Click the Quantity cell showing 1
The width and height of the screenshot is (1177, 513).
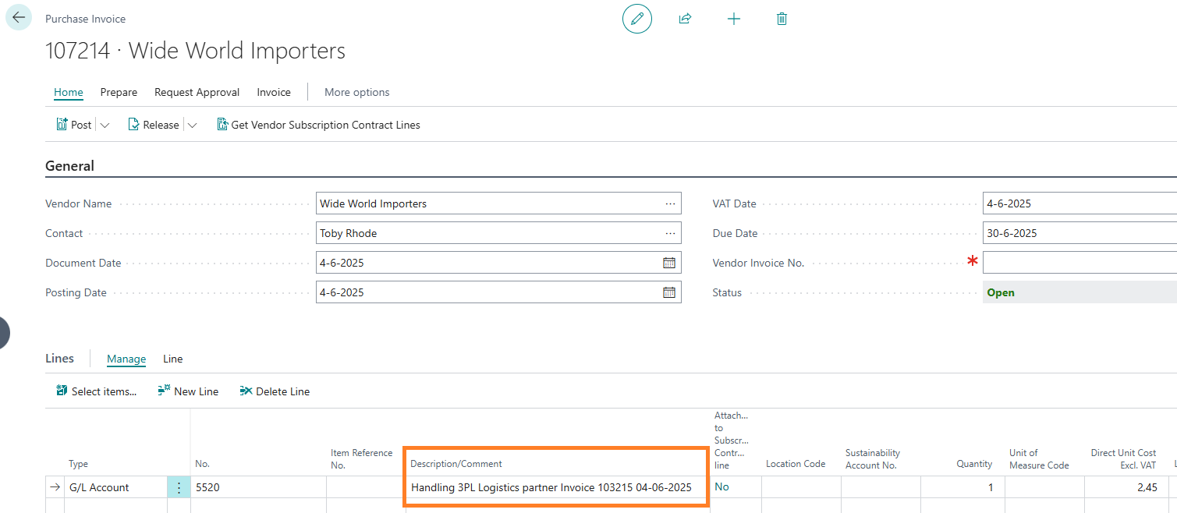pyautogui.click(x=963, y=487)
